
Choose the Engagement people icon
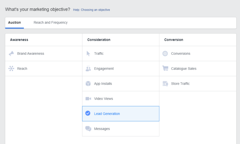click(88, 69)
